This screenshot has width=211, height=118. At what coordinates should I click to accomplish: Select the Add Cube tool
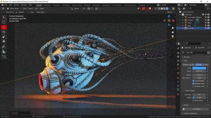coord(4,57)
